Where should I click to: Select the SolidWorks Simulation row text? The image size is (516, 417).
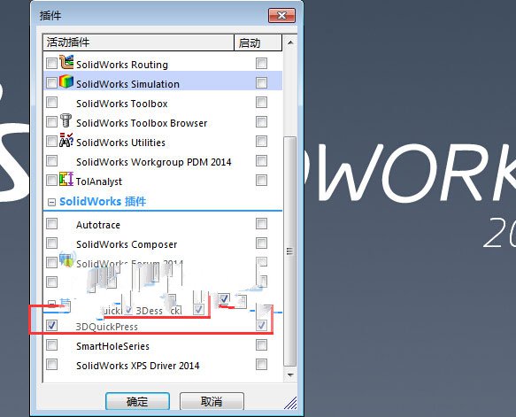point(127,84)
